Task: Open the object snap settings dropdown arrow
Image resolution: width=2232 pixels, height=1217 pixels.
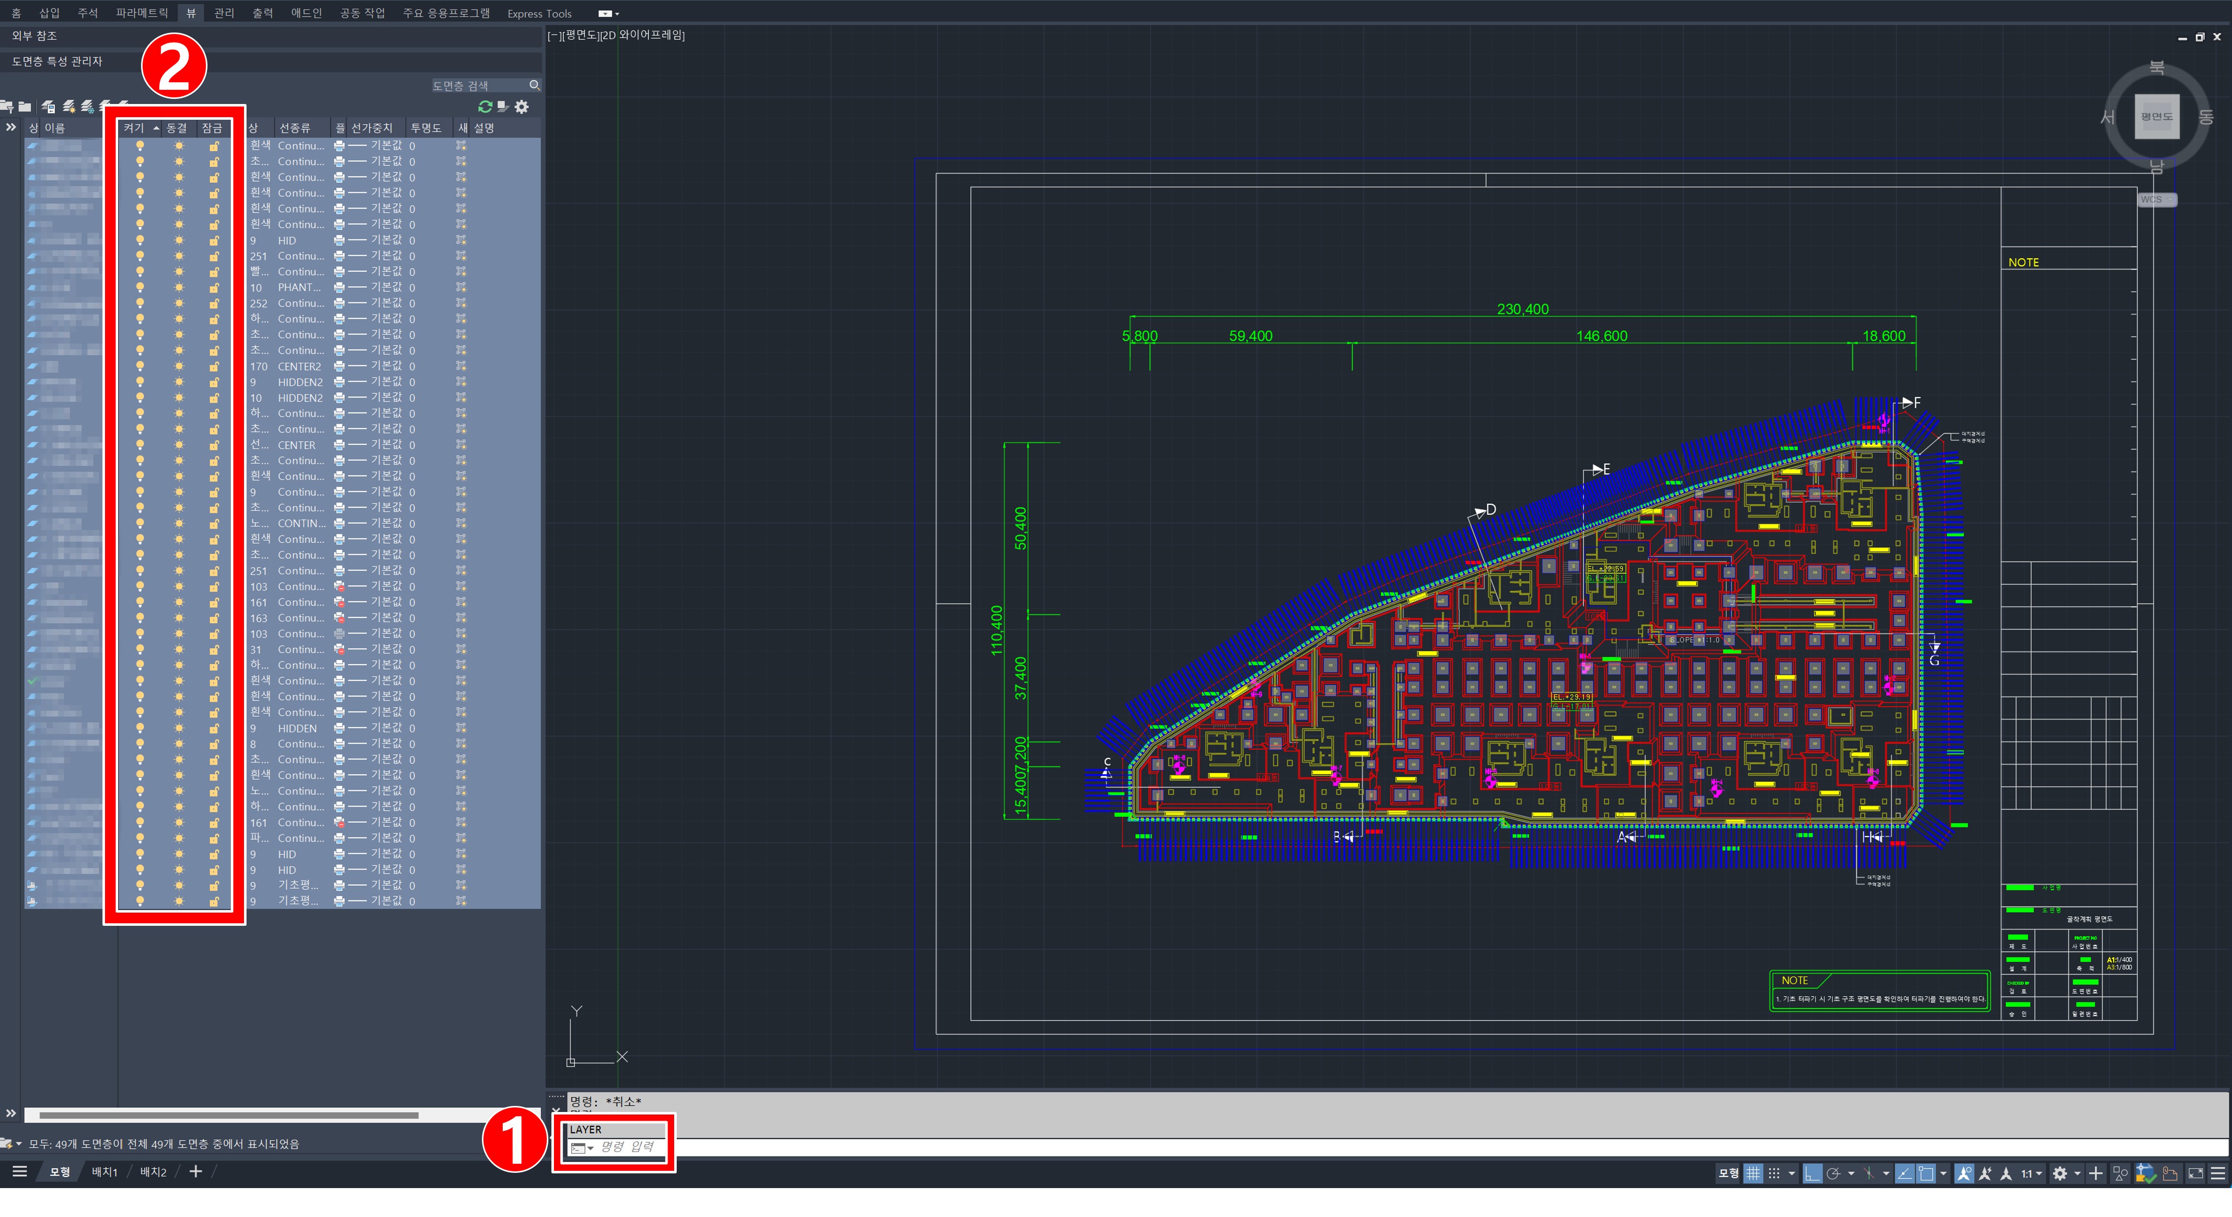Action: [1943, 1174]
